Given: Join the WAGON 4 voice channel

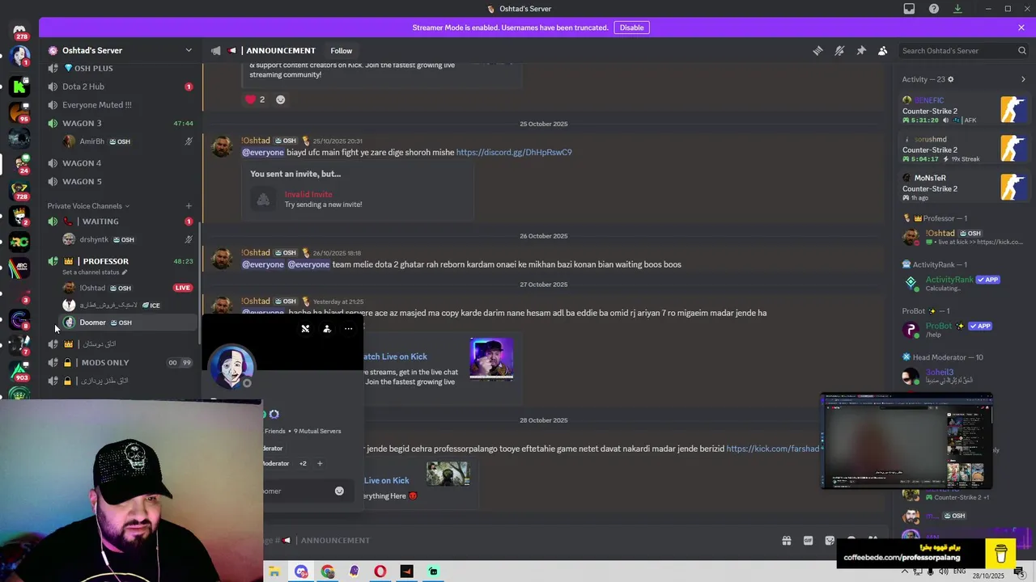Looking at the screenshot, I should coord(121,163).
